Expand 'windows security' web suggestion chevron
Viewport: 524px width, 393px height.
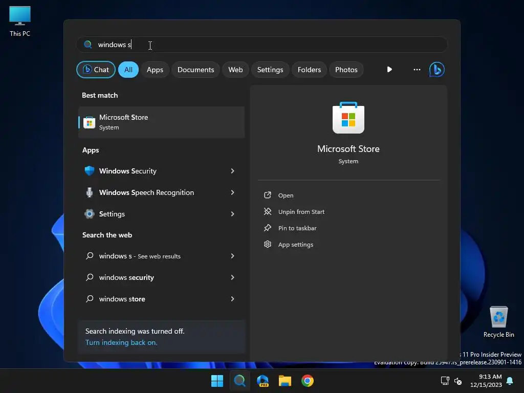232,277
